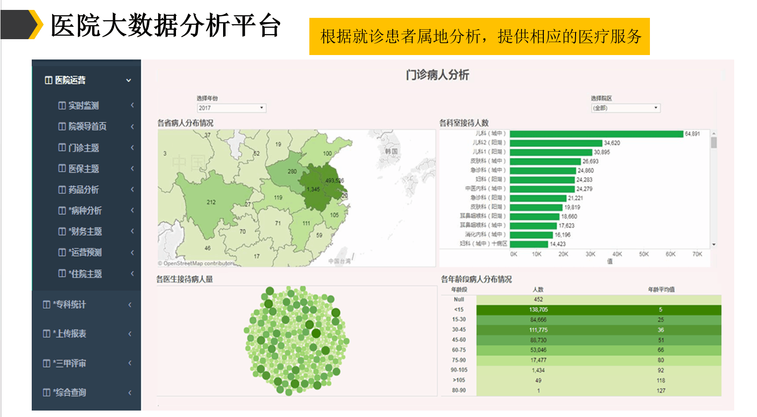757x417 pixels.
Task: Click the icon beside *专科统计
Action: coord(47,304)
